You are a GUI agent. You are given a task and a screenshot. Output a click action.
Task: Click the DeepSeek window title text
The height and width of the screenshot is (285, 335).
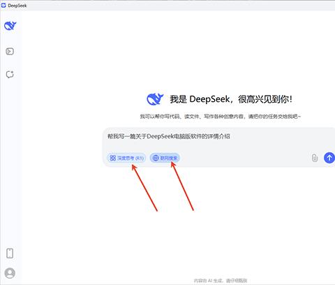coord(17,6)
